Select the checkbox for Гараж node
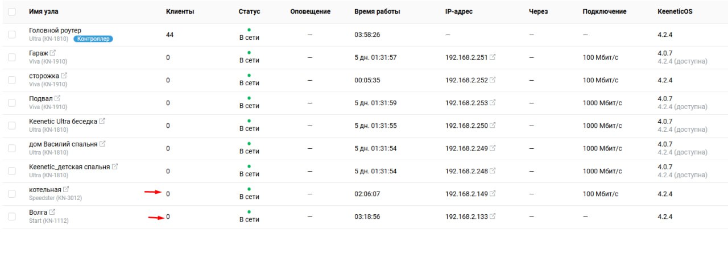The width and height of the screenshot is (728, 254). point(12,57)
